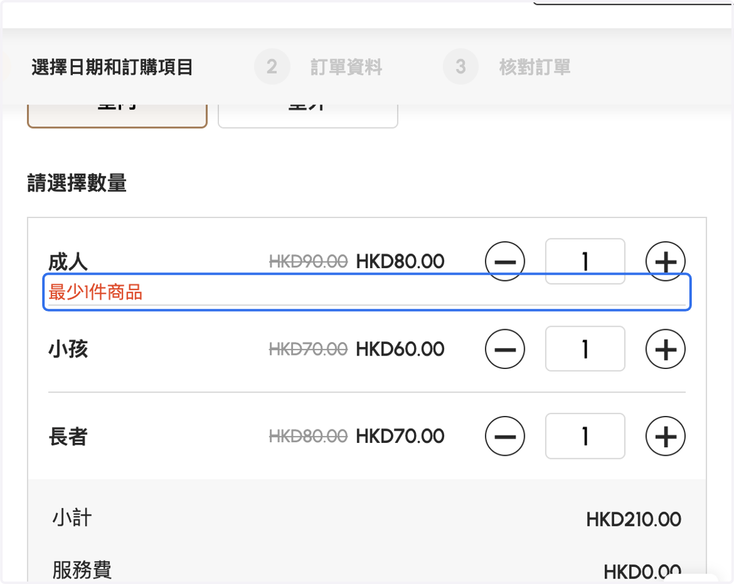The image size is (734, 584).
Task: Click the senior (長者) quantity input field
Action: pyautogui.click(x=585, y=436)
